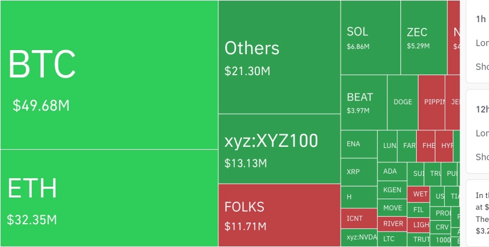Click the BTC liquidation tile
Image resolution: width=489 pixels, height=247 pixels.
(109, 75)
